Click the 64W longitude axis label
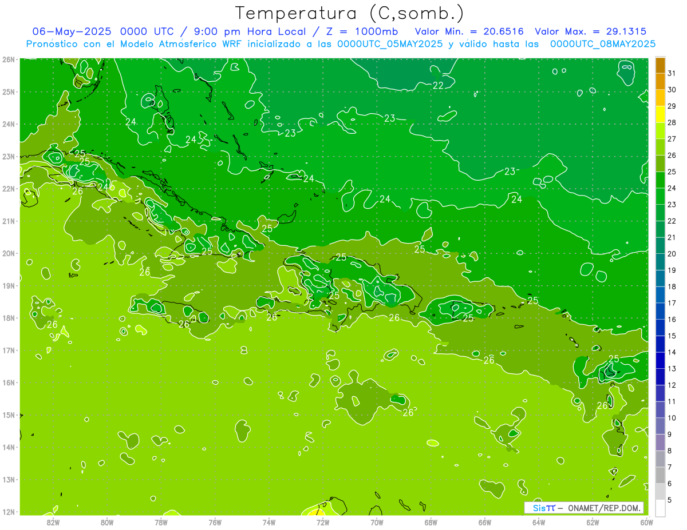 point(539,521)
